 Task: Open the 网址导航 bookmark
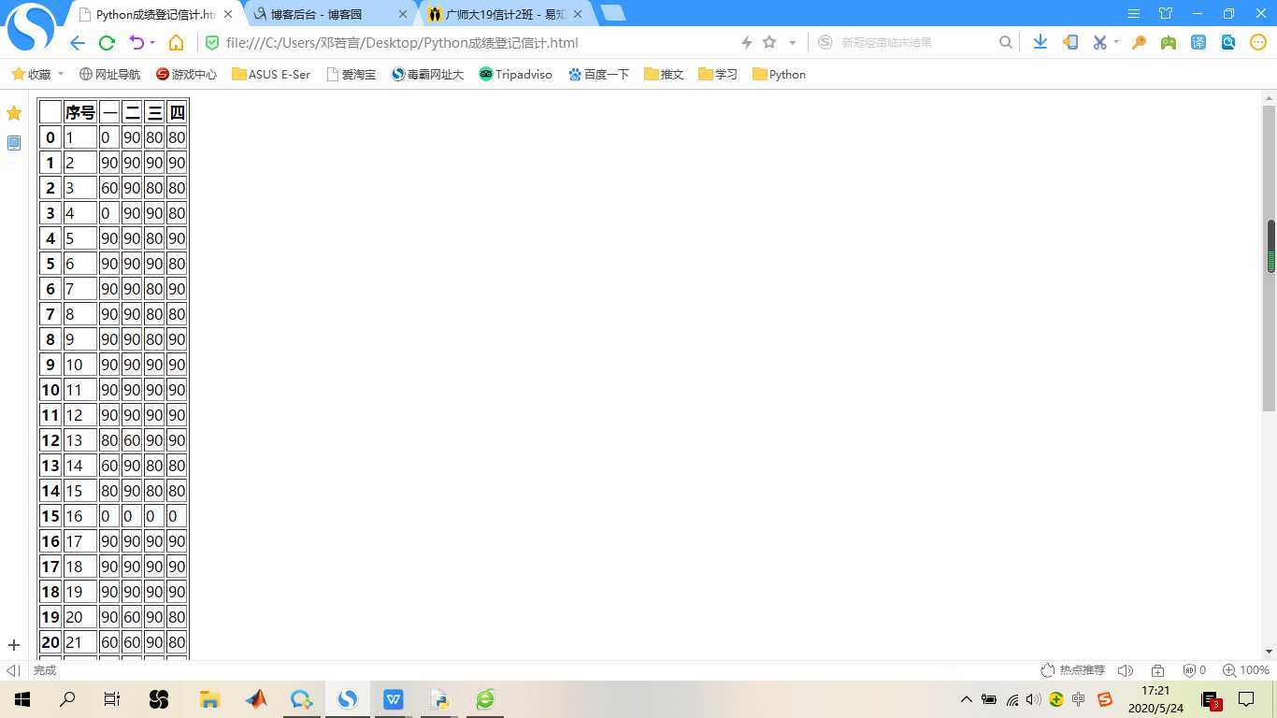click(109, 74)
